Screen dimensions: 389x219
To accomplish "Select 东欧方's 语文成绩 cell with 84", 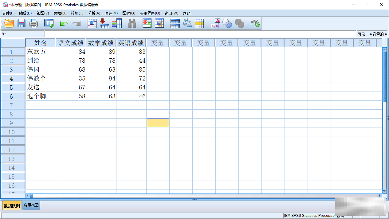I will [x=71, y=52].
